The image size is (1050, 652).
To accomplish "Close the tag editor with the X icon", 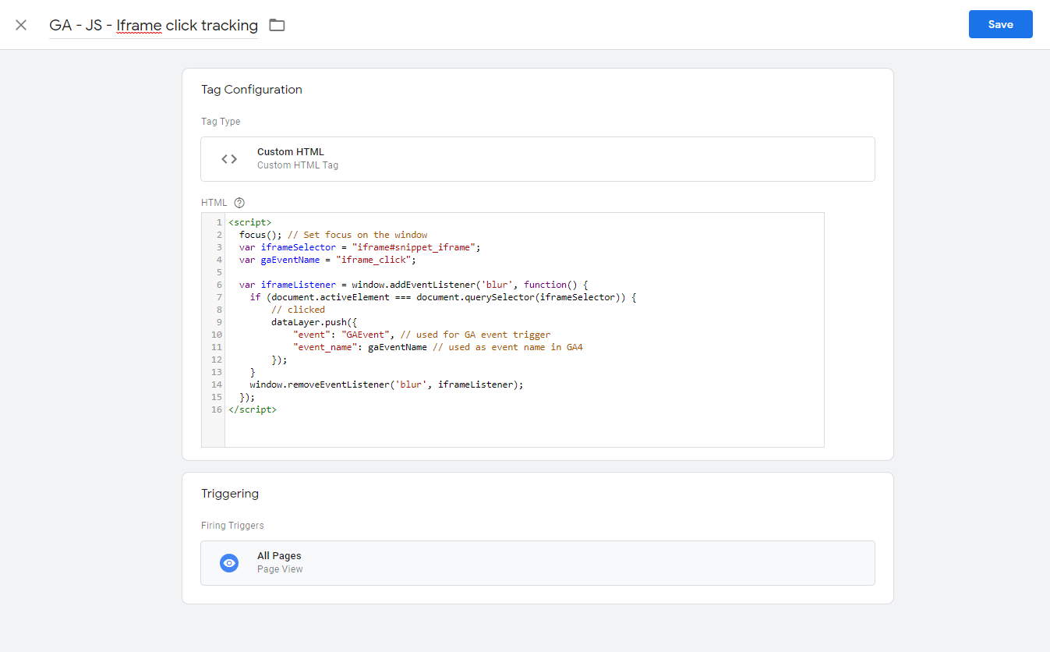I will [x=20, y=24].
